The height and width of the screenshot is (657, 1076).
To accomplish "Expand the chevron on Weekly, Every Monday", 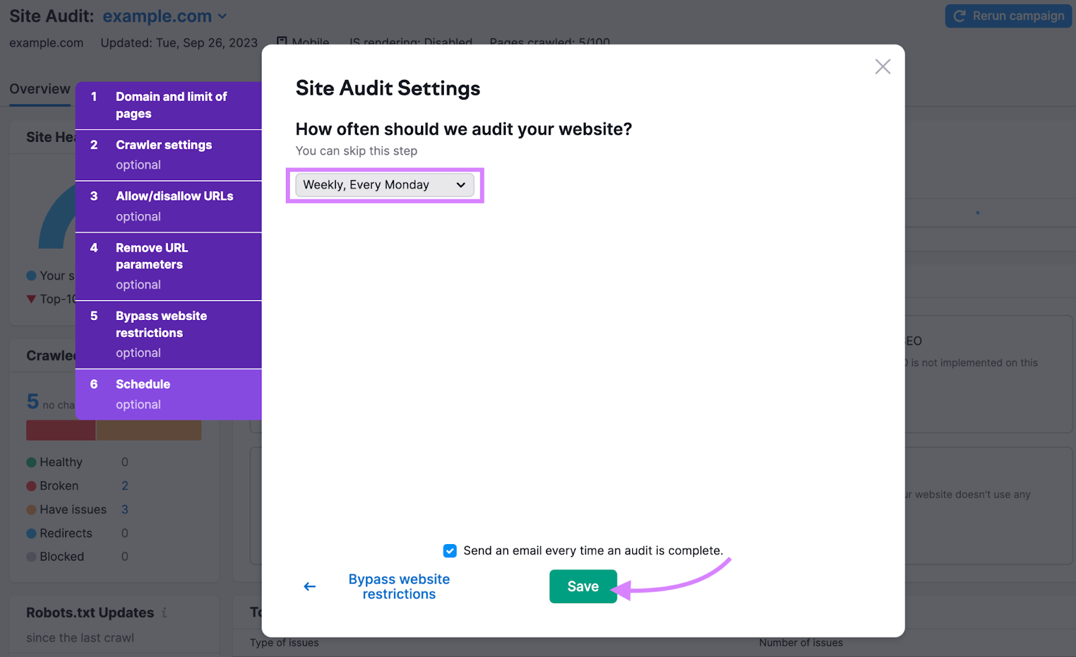I will (x=461, y=184).
